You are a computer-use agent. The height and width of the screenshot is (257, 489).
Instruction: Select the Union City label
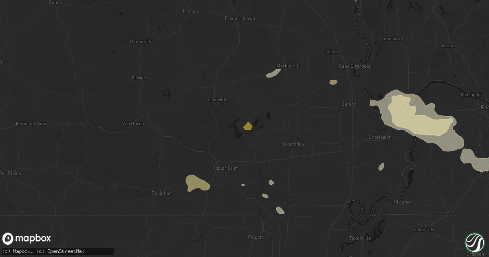coord(424,229)
